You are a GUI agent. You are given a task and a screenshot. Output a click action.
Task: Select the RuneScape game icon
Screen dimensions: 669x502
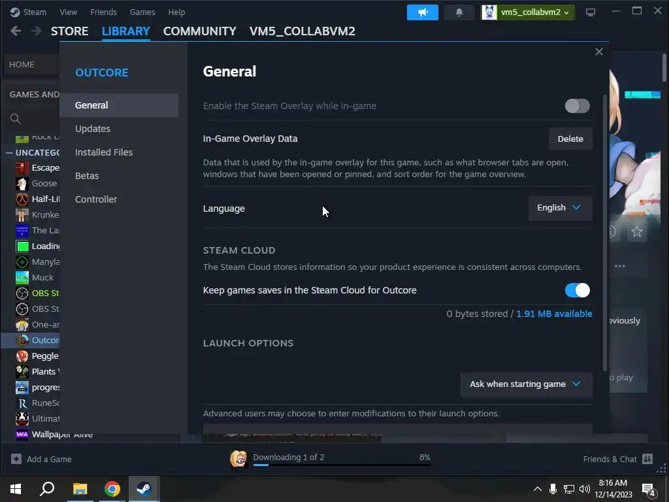pos(22,403)
